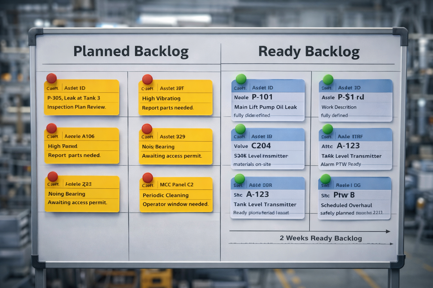Click the 'Work Descrition' line
The width and height of the screenshot is (433, 288).
pos(339,107)
